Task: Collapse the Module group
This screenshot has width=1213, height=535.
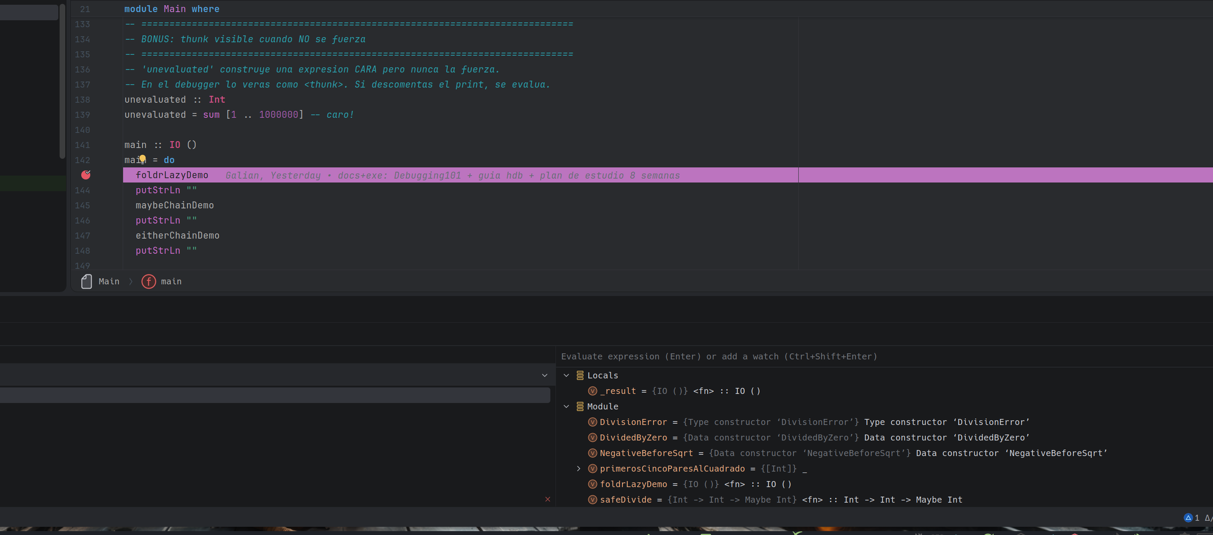Action: pos(567,407)
